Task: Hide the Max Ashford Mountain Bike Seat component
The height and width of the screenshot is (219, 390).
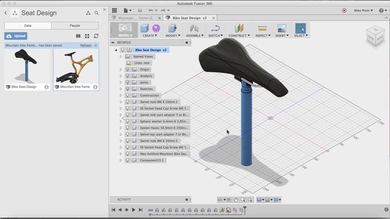Action: 127,154
